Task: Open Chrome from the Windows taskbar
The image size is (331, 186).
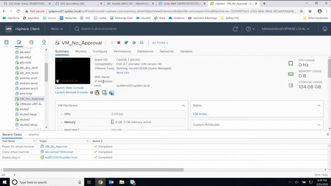Action: coord(100,182)
